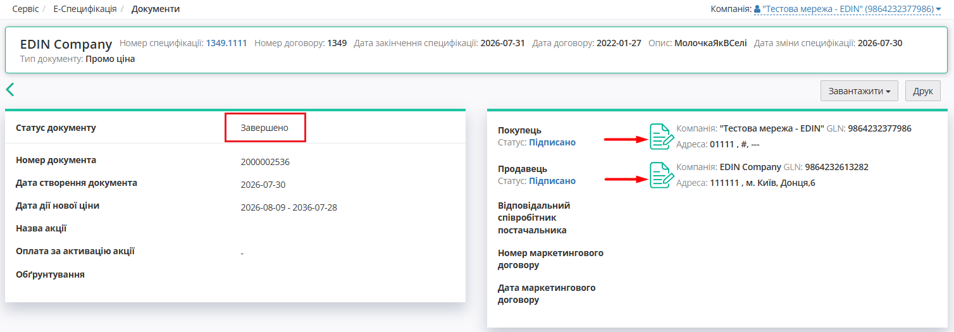Image resolution: width=954 pixels, height=332 pixels.
Task: Select document number 2000002536
Action: (x=265, y=161)
